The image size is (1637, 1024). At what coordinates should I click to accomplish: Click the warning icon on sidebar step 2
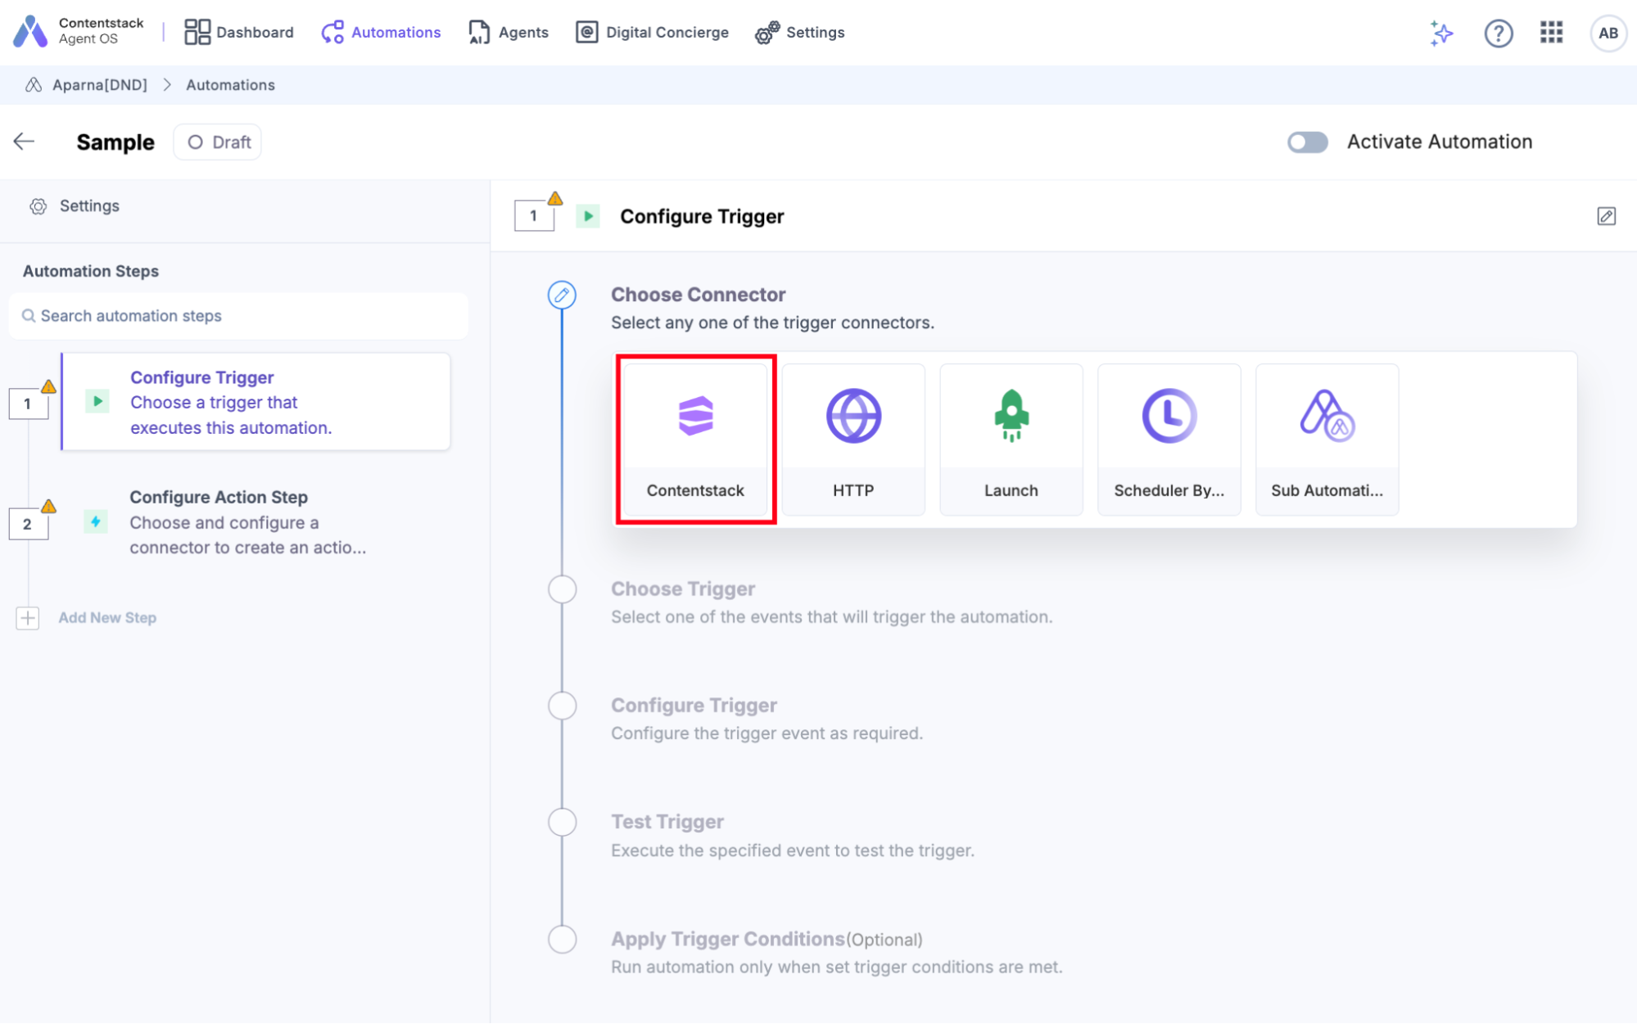(x=49, y=507)
